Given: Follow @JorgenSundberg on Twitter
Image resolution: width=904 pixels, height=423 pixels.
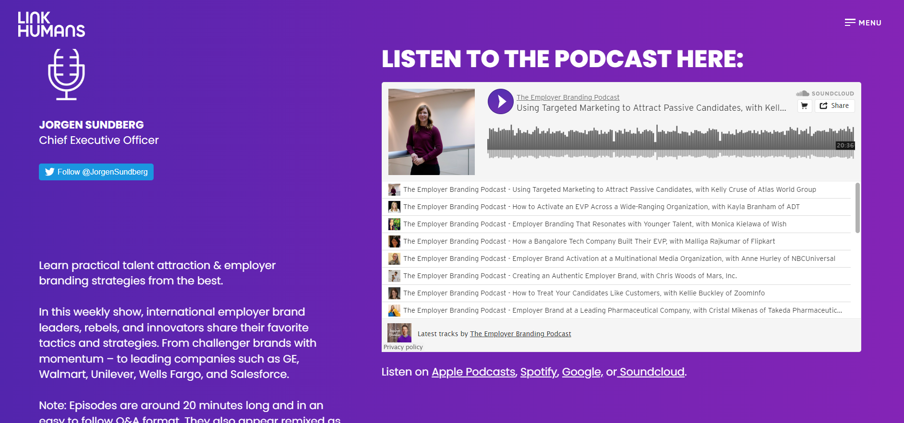Looking at the screenshot, I should click(96, 172).
